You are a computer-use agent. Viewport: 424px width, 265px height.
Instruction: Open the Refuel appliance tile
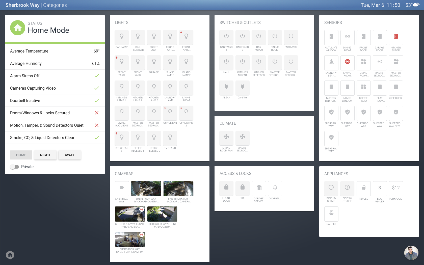pos(364,189)
